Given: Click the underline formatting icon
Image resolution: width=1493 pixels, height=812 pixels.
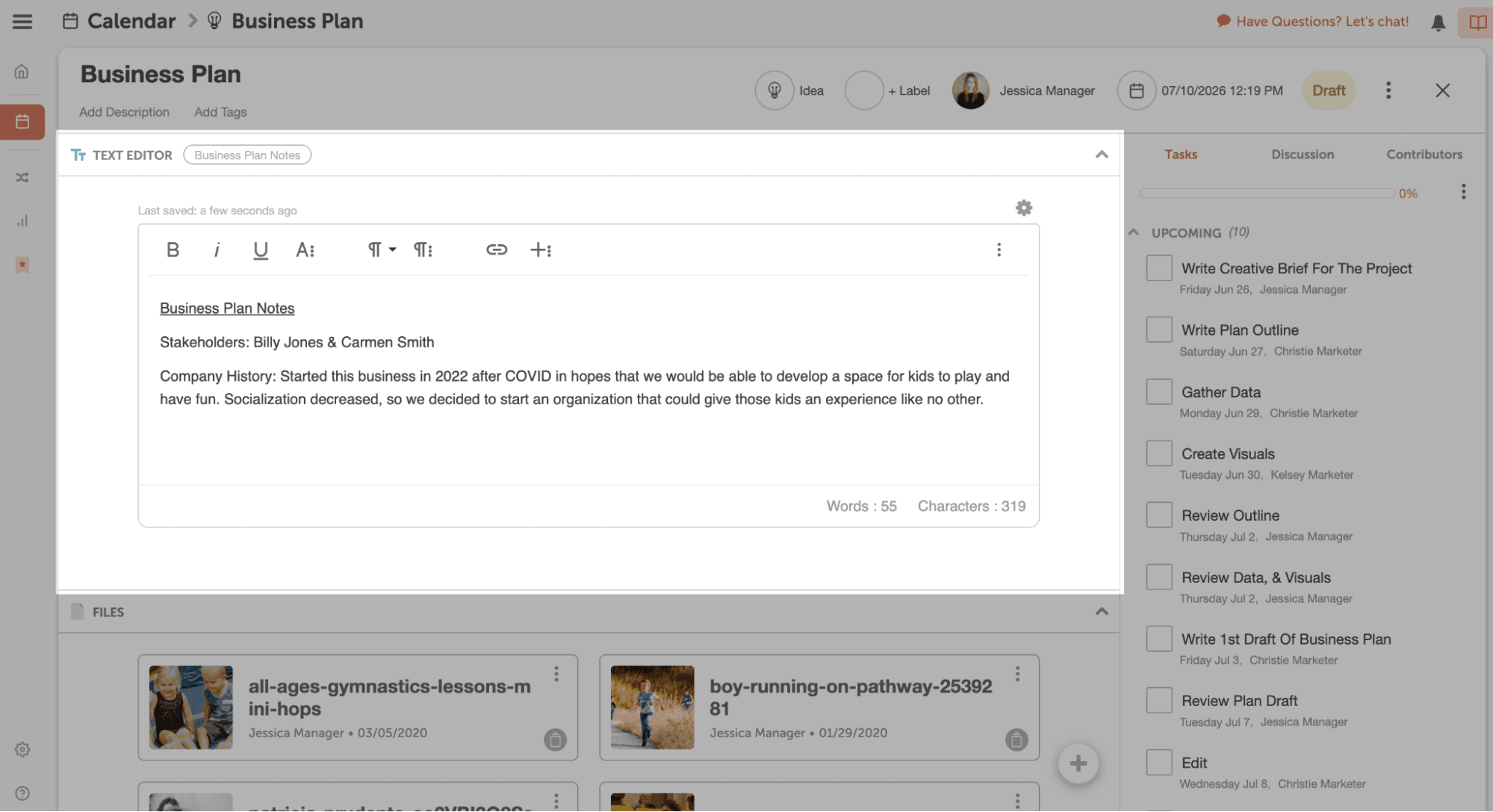Looking at the screenshot, I should tap(260, 250).
